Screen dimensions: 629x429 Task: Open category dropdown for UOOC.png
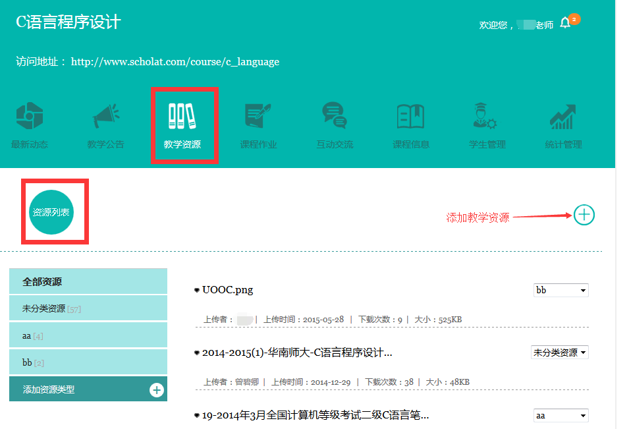coord(561,290)
